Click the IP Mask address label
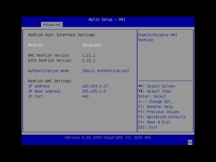Image resolution: width=216 pixels, height=162 pixels. tap(44, 91)
